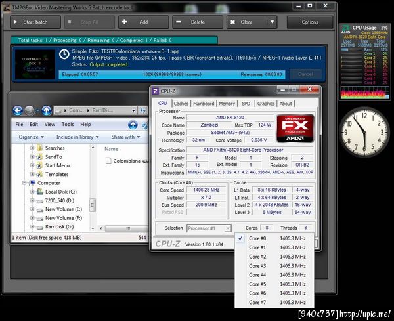
Task: Click the Colombiana video thumbnail in task
Action: pyautogui.click(x=35, y=64)
